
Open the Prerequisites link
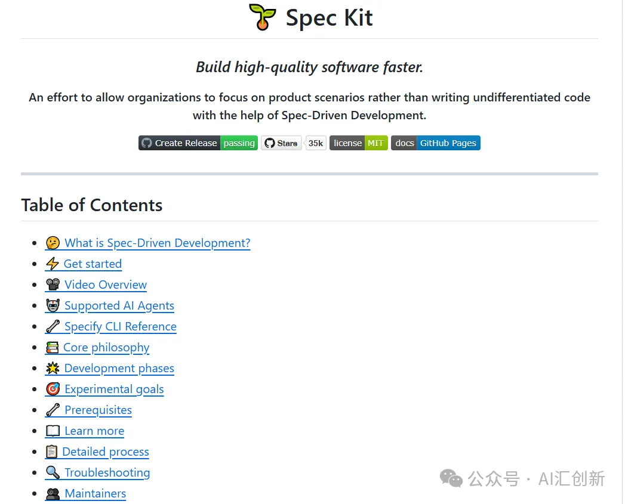98,410
